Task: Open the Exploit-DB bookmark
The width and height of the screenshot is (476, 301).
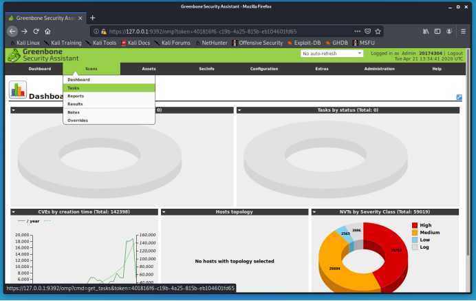Action: 304,43
